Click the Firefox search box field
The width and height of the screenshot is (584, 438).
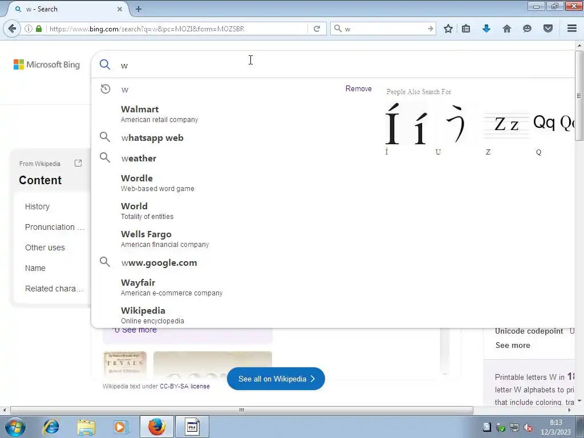click(x=384, y=29)
